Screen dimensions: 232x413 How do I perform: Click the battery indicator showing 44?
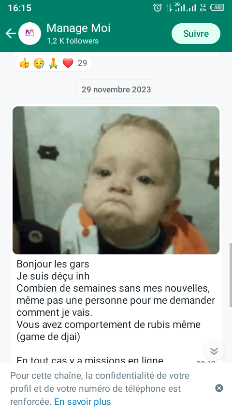(x=217, y=7)
